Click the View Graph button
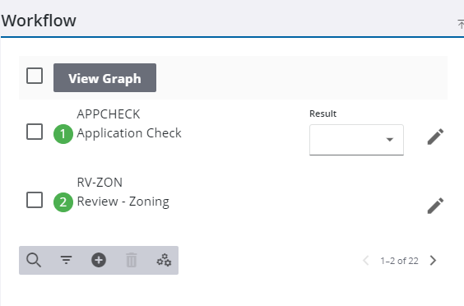The width and height of the screenshot is (464, 306). pyautogui.click(x=104, y=78)
